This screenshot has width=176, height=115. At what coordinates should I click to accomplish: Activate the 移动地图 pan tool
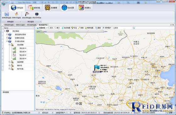66,28
